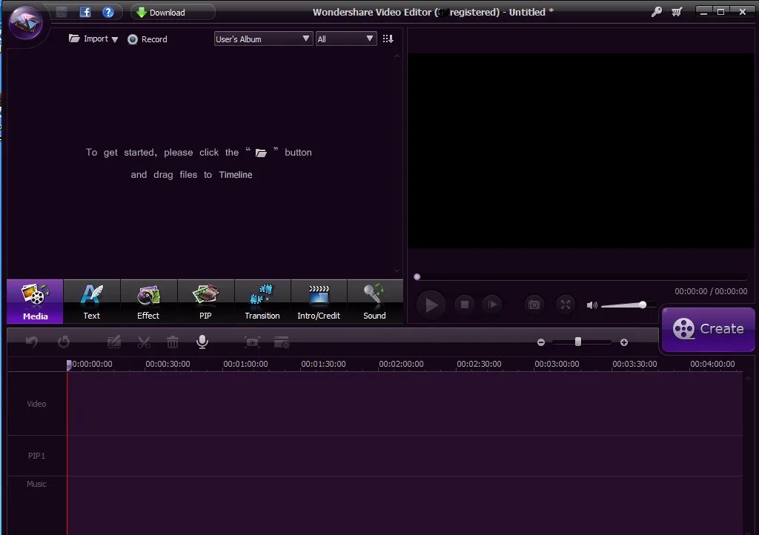Click the trash Delete icon
This screenshot has width=759, height=535.
click(172, 342)
